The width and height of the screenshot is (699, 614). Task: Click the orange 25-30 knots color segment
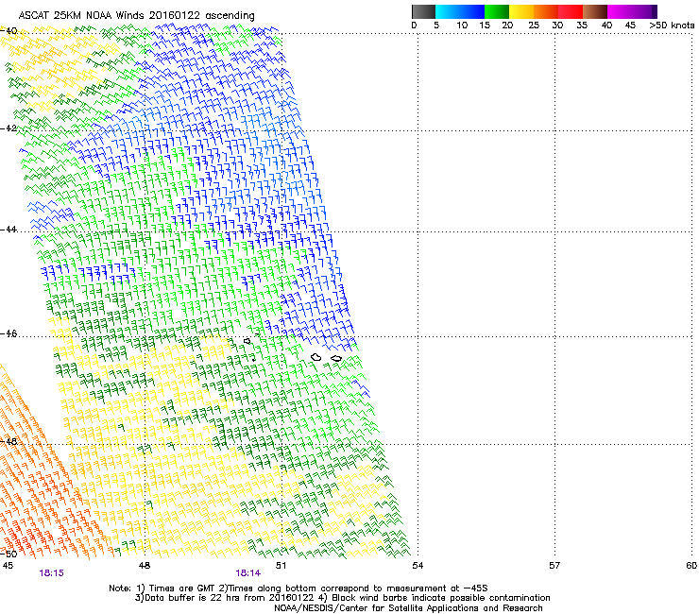546,11
